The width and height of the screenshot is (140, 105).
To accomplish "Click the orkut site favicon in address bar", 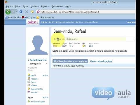I will coord(38,12).
